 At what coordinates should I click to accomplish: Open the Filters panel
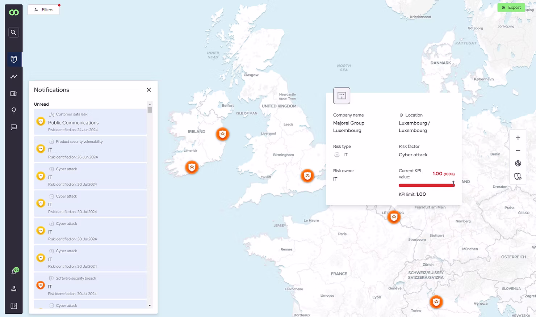pos(43,10)
